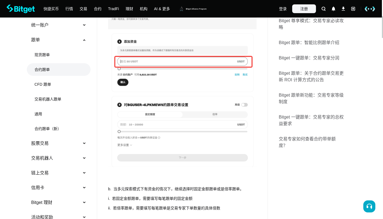
Task: Collapse the 跟单 section
Action: click(x=59, y=40)
